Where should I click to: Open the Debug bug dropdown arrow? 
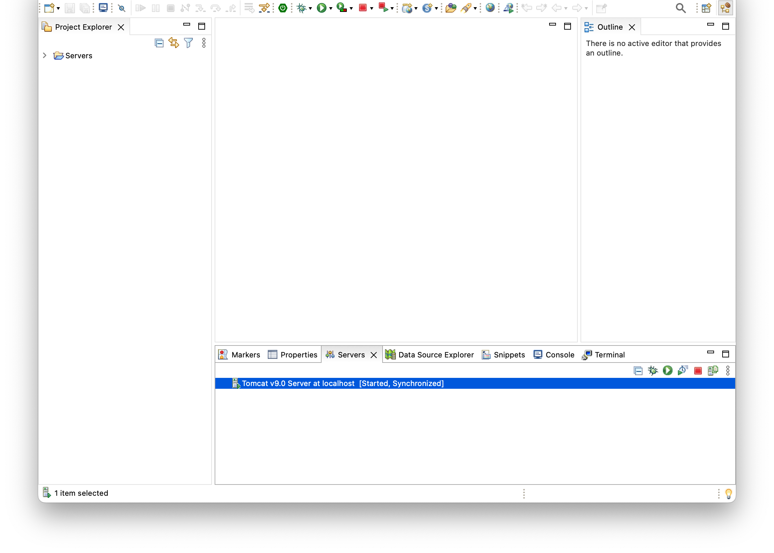pos(310,8)
